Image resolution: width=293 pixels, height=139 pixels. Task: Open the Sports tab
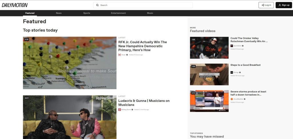(87, 13)
